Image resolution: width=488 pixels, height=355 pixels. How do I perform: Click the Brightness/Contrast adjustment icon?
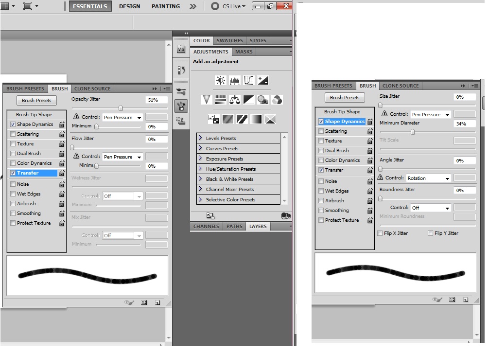221,80
